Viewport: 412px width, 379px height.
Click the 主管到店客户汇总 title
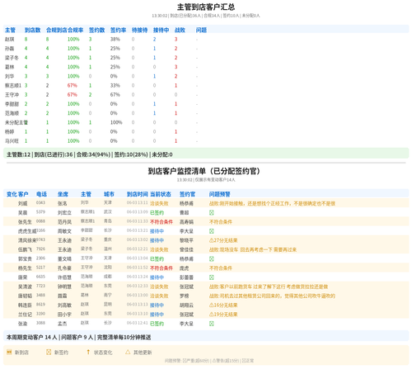click(x=206, y=7)
